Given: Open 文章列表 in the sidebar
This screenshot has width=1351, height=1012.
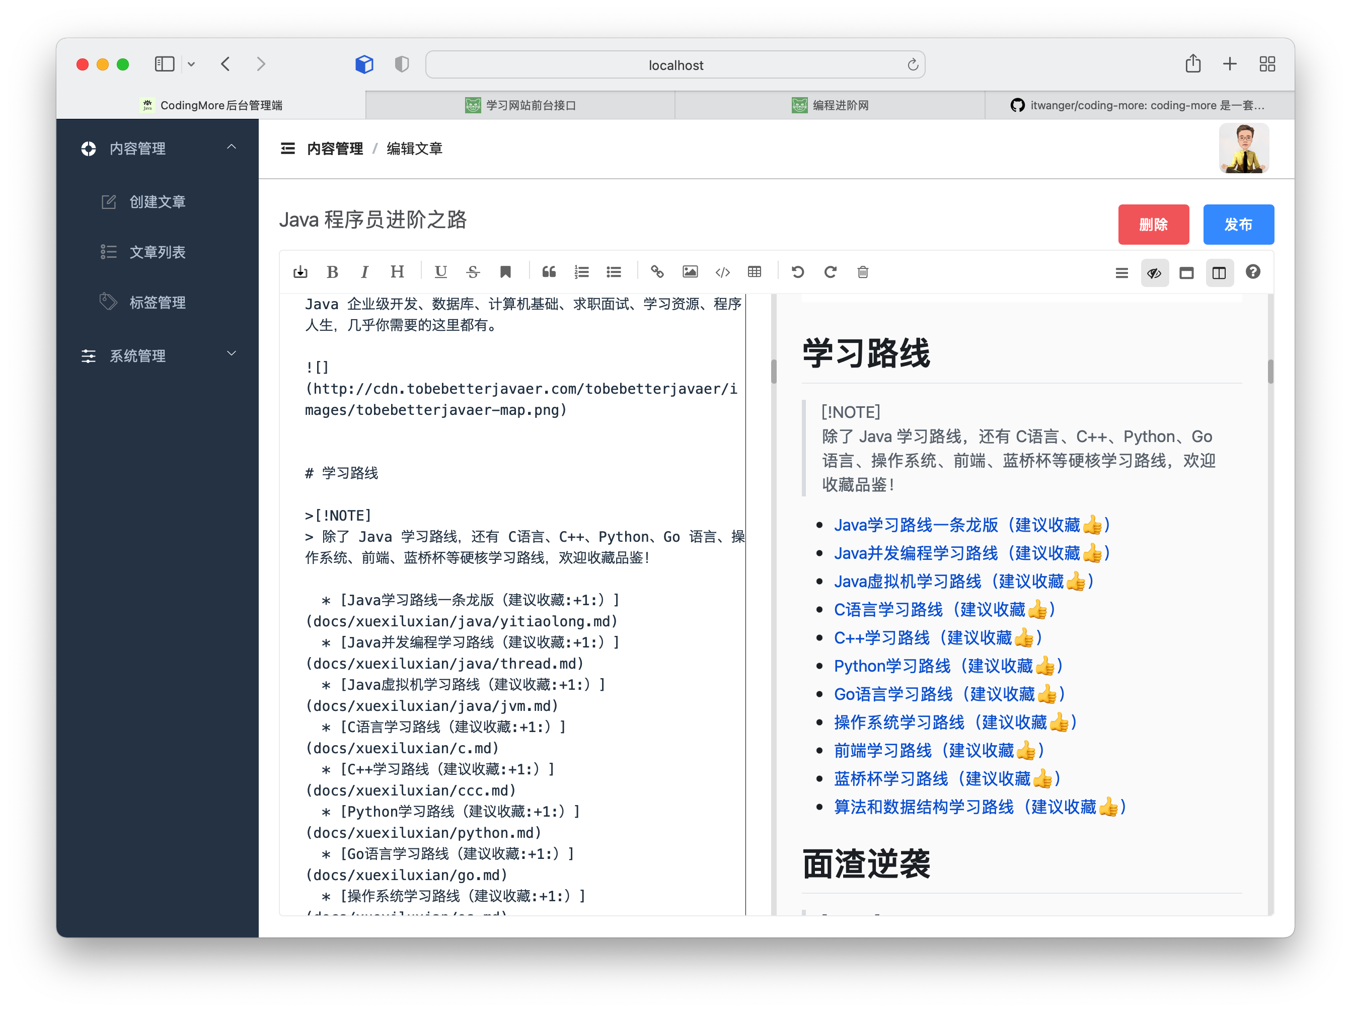Looking at the screenshot, I should point(157,252).
